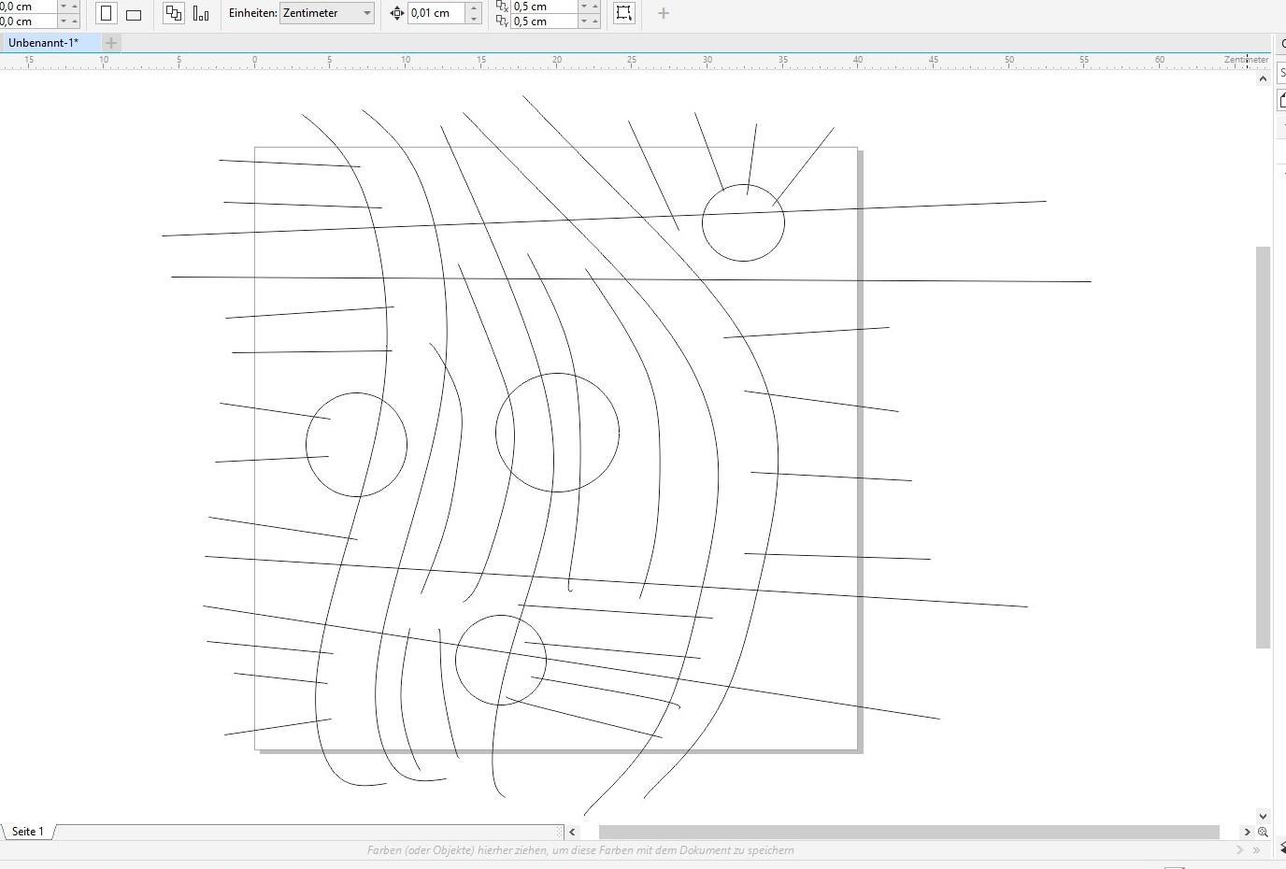Click the nudge distance icon

pyautogui.click(x=396, y=13)
